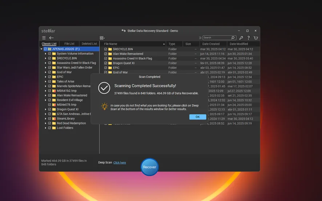Uncheck the Lost Folders checkbox
The image size is (322, 201).
(50, 128)
